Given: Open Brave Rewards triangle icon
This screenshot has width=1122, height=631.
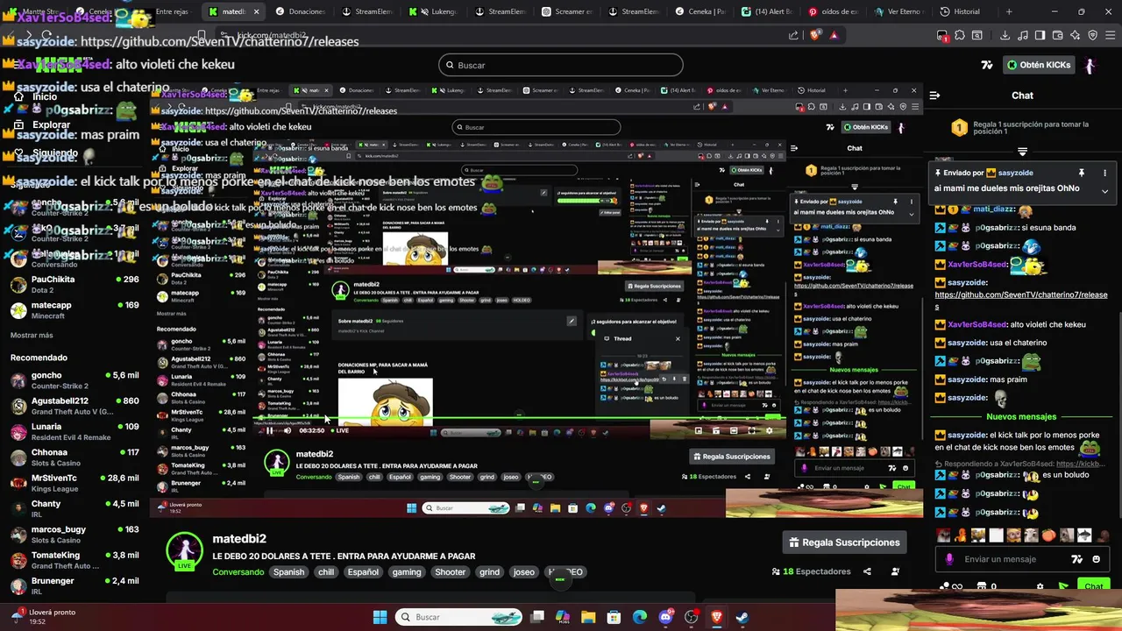Looking at the screenshot, I should [834, 35].
